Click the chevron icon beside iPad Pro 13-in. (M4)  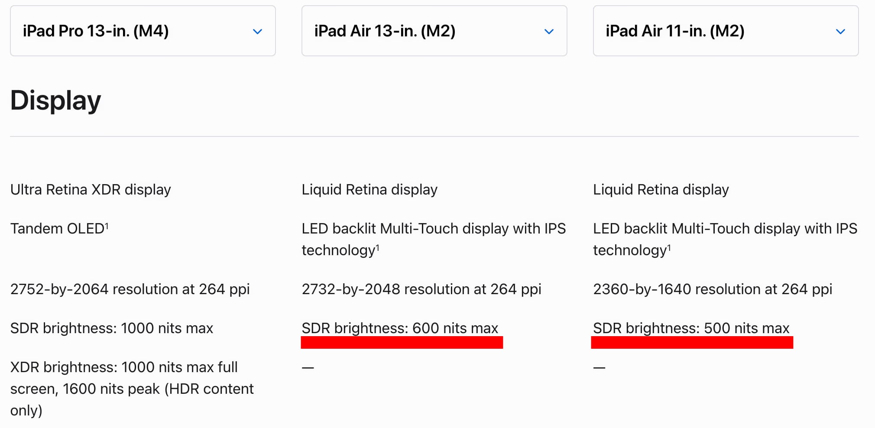(x=257, y=32)
